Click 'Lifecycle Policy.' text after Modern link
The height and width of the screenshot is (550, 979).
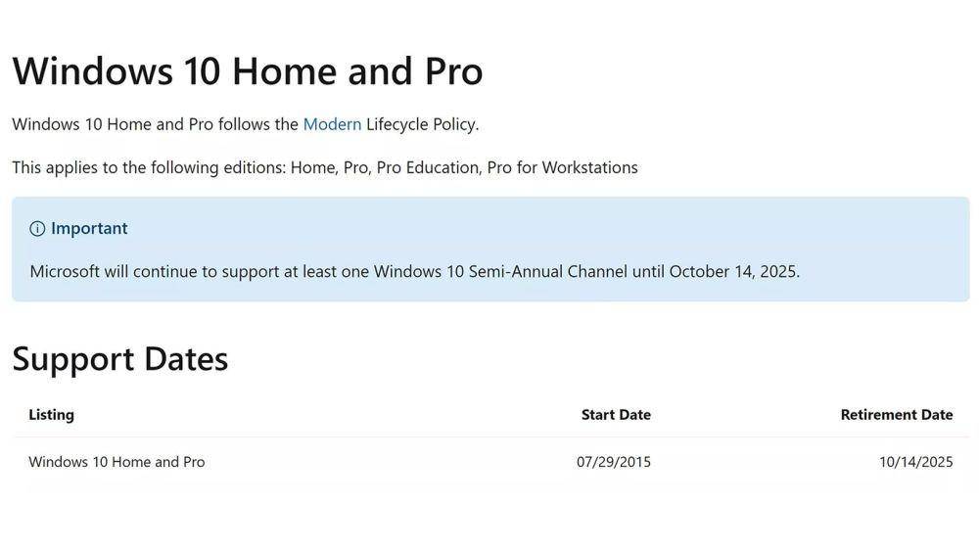(423, 124)
